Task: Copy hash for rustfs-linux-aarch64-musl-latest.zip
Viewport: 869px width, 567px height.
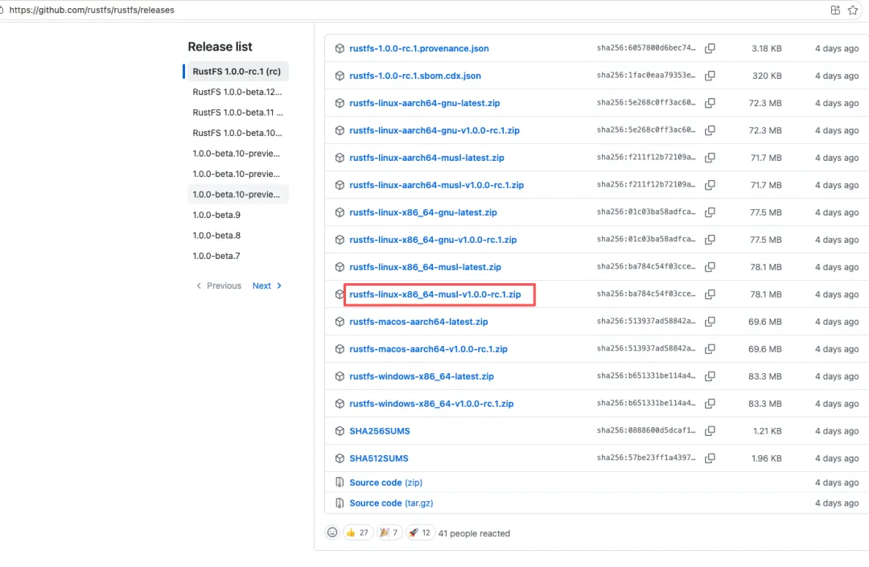Action: 710,158
